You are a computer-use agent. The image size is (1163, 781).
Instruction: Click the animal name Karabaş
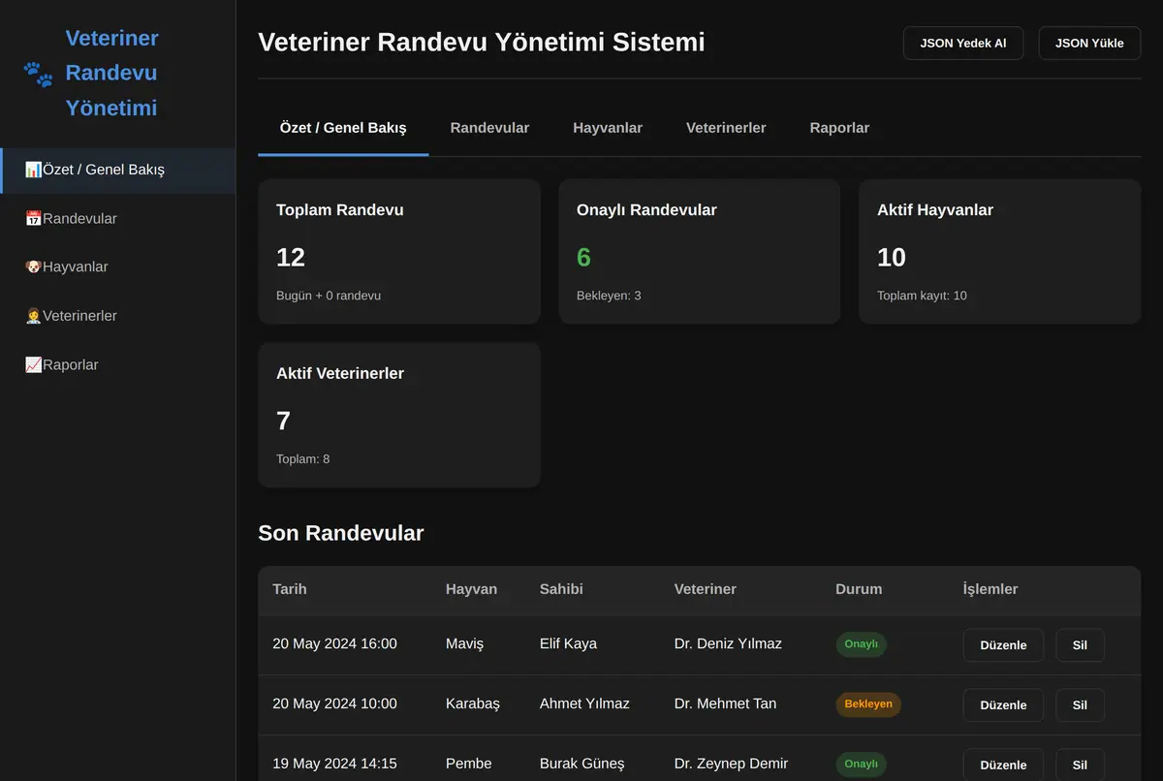click(x=473, y=704)
